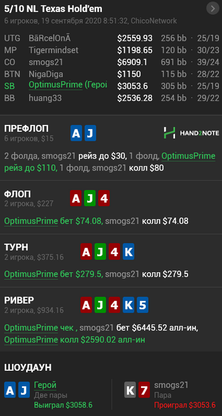The height and width of the screenshot is (416, 222).
Task: Select the red 4 card on the flop
Action: tap(104, 198)
